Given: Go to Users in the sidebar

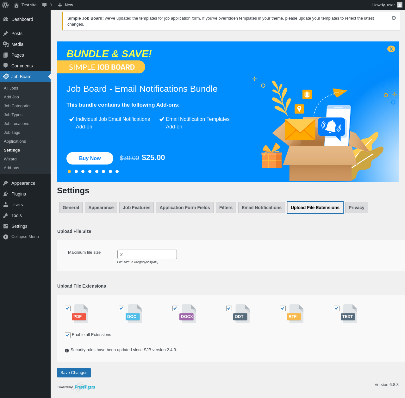Looking at the screenshot, I should [x=25, y=205].
